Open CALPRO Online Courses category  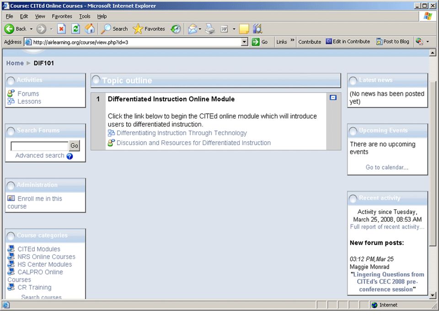point(35,276)
